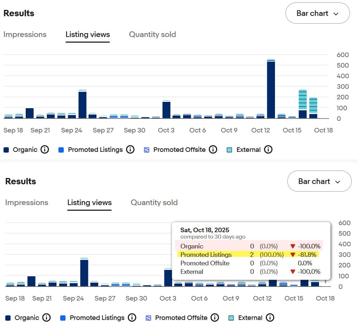Image resolution: width=357 pixels, height=327 pixels.
Task: Click the info icon beside Promoted Listings in the upper legend
Action: click(x=130, y=150)
